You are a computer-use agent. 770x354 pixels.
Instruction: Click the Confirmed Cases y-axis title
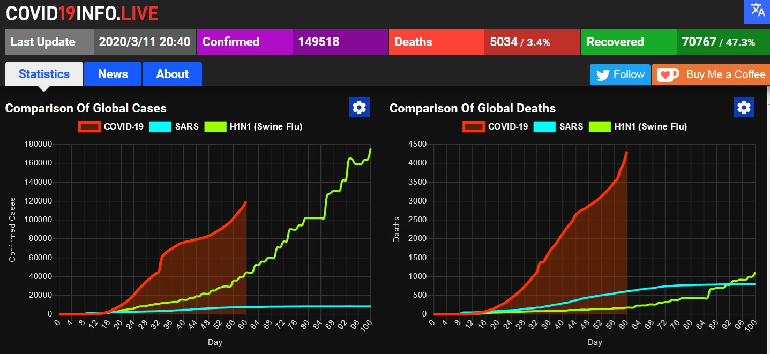click(12, 229)
